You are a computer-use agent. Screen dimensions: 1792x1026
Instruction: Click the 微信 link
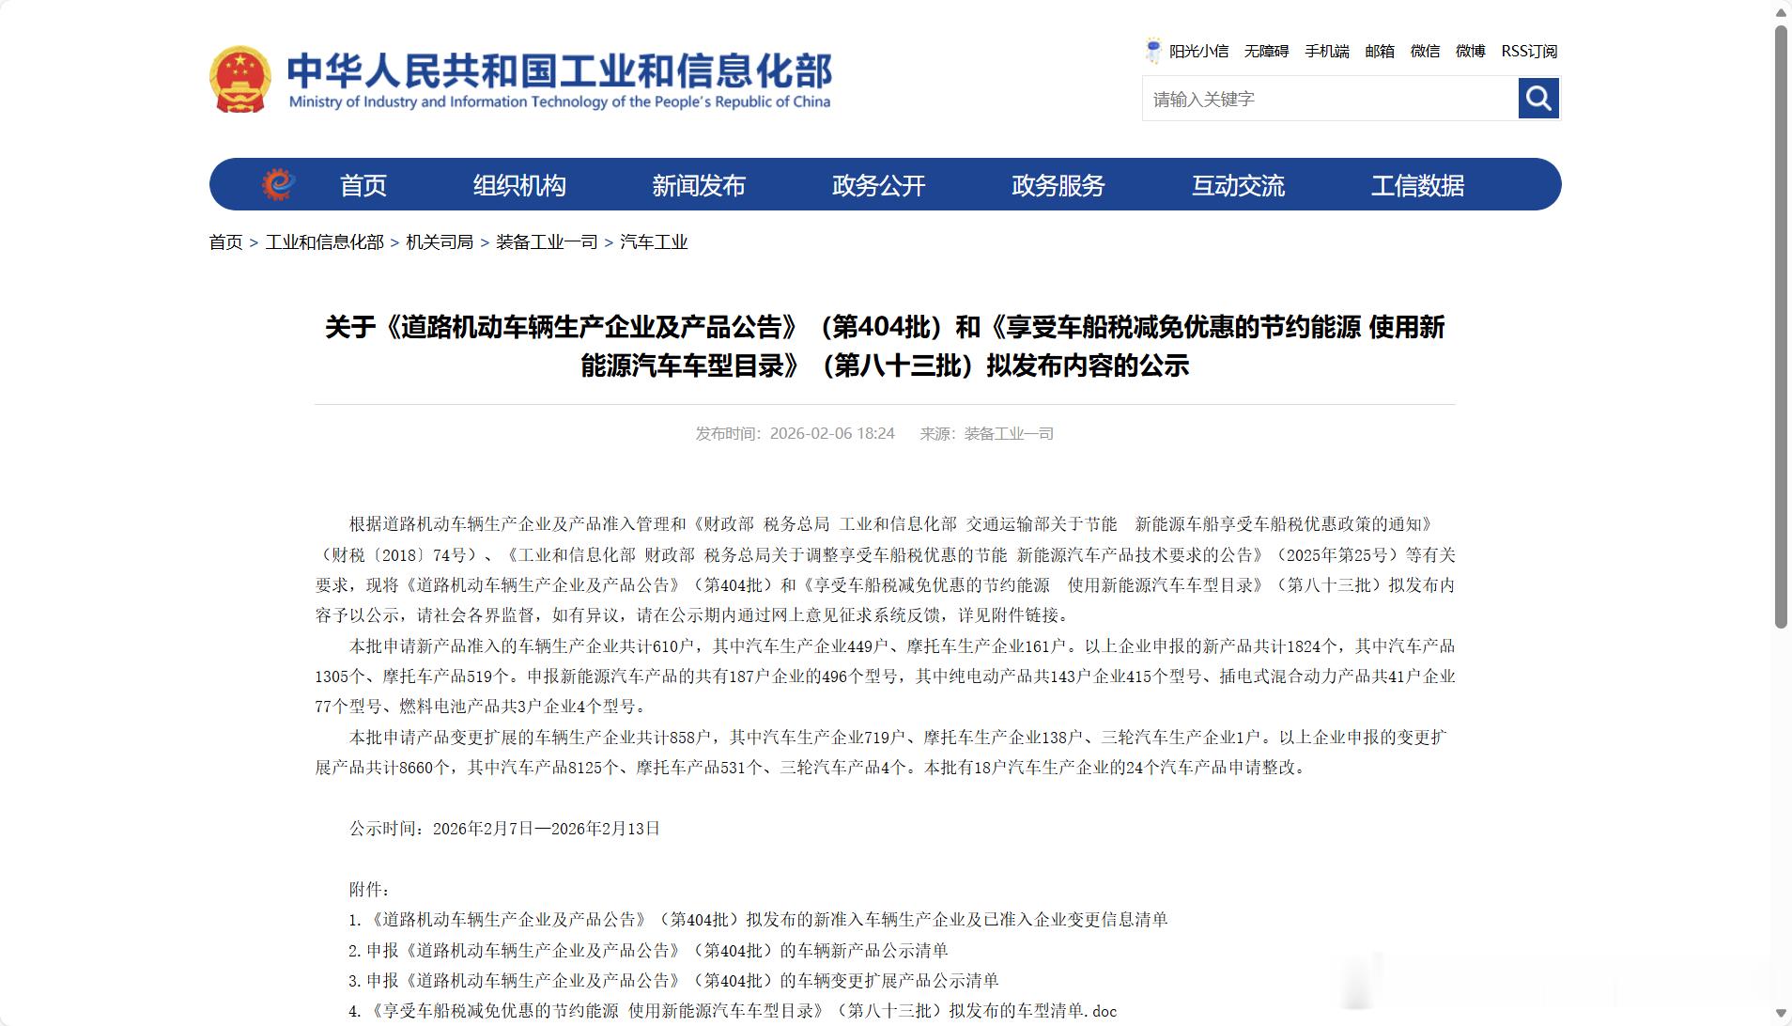(x=1425, y=51)
